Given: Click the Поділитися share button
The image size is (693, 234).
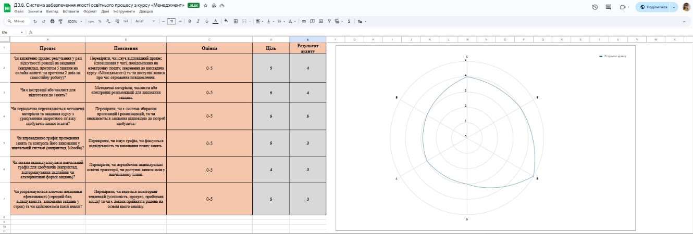Looking at the screenshot, I should click(653, 7).
